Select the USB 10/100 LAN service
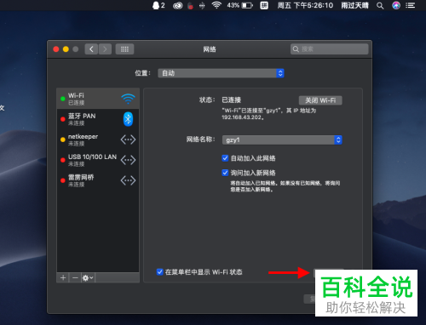This screenshot has height=325, width=426. point(98,160)
